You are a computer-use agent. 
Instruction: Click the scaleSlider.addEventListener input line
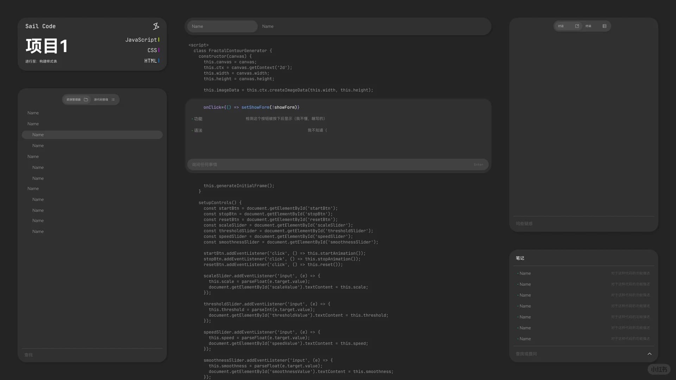[262, 276]
